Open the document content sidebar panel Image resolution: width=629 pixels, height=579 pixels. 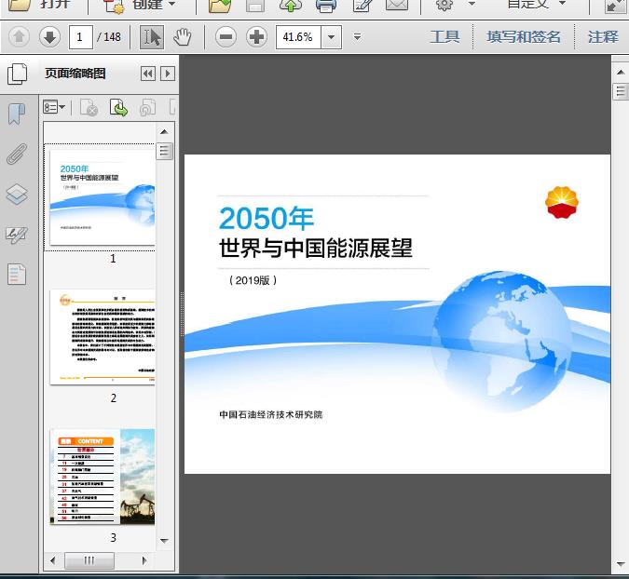click(x=17, y=275)
